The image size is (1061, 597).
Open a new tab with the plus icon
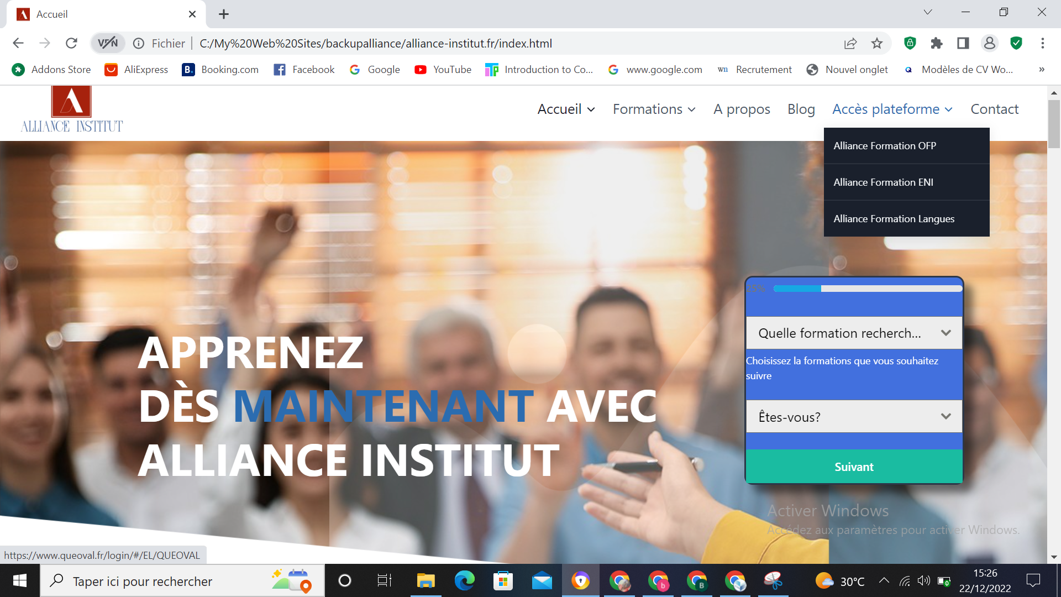(x=224, y=14)
